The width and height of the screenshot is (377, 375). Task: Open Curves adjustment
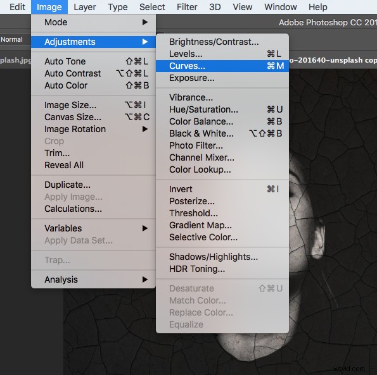[x=222, y=66]
